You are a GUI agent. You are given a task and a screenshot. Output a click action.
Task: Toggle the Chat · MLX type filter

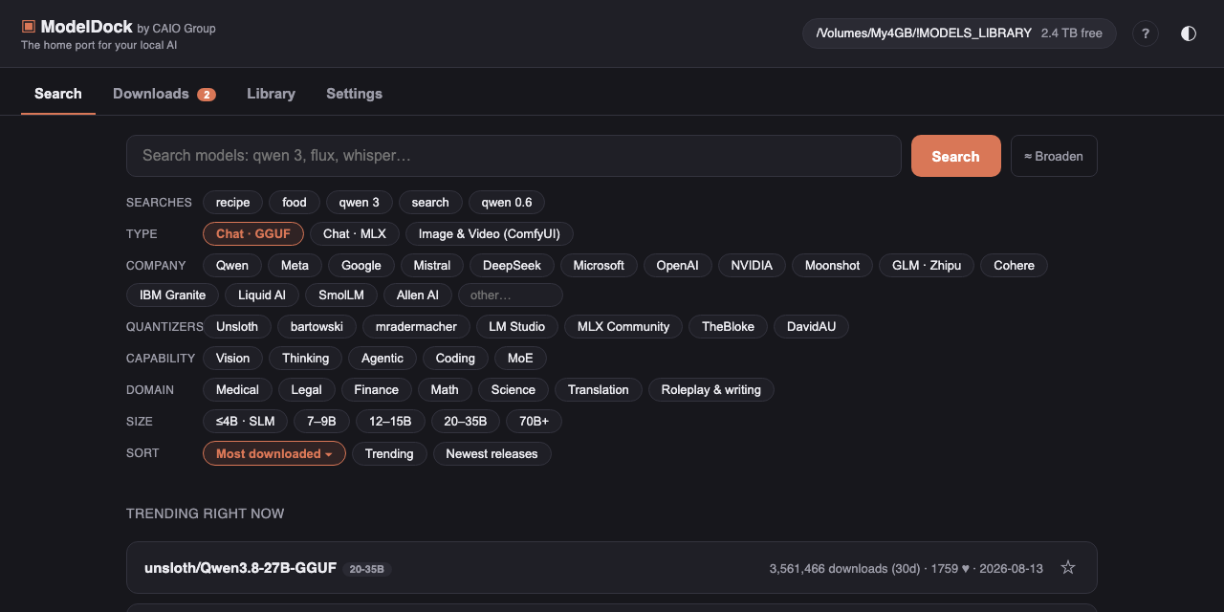pyautogui.click(x=355, y=233)
